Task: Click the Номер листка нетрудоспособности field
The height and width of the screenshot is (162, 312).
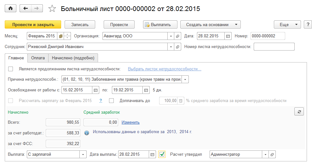Action: click(x=274, y=47)
